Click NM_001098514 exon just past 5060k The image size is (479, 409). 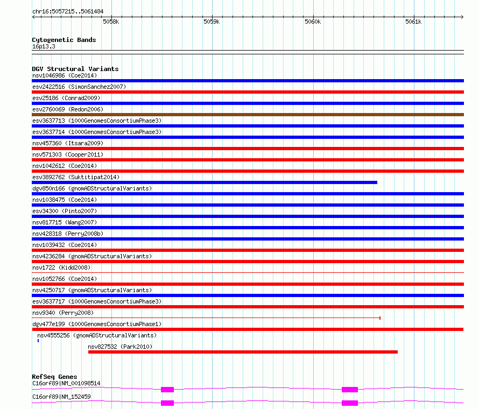coord(350,390)
